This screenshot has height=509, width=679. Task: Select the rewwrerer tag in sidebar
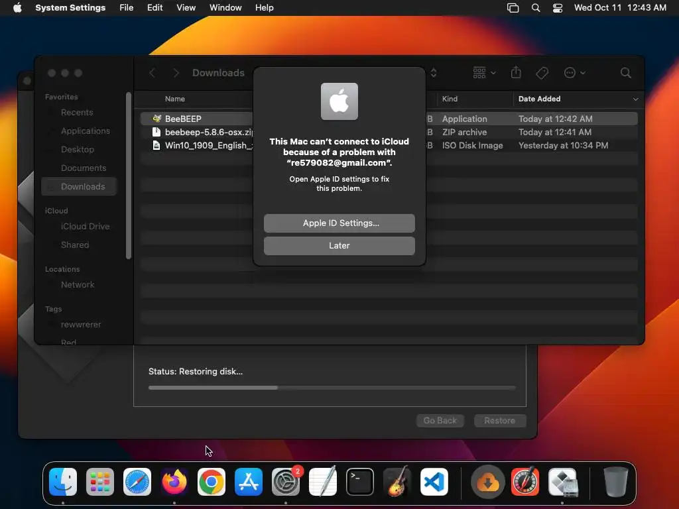click(x=80, y=325)
